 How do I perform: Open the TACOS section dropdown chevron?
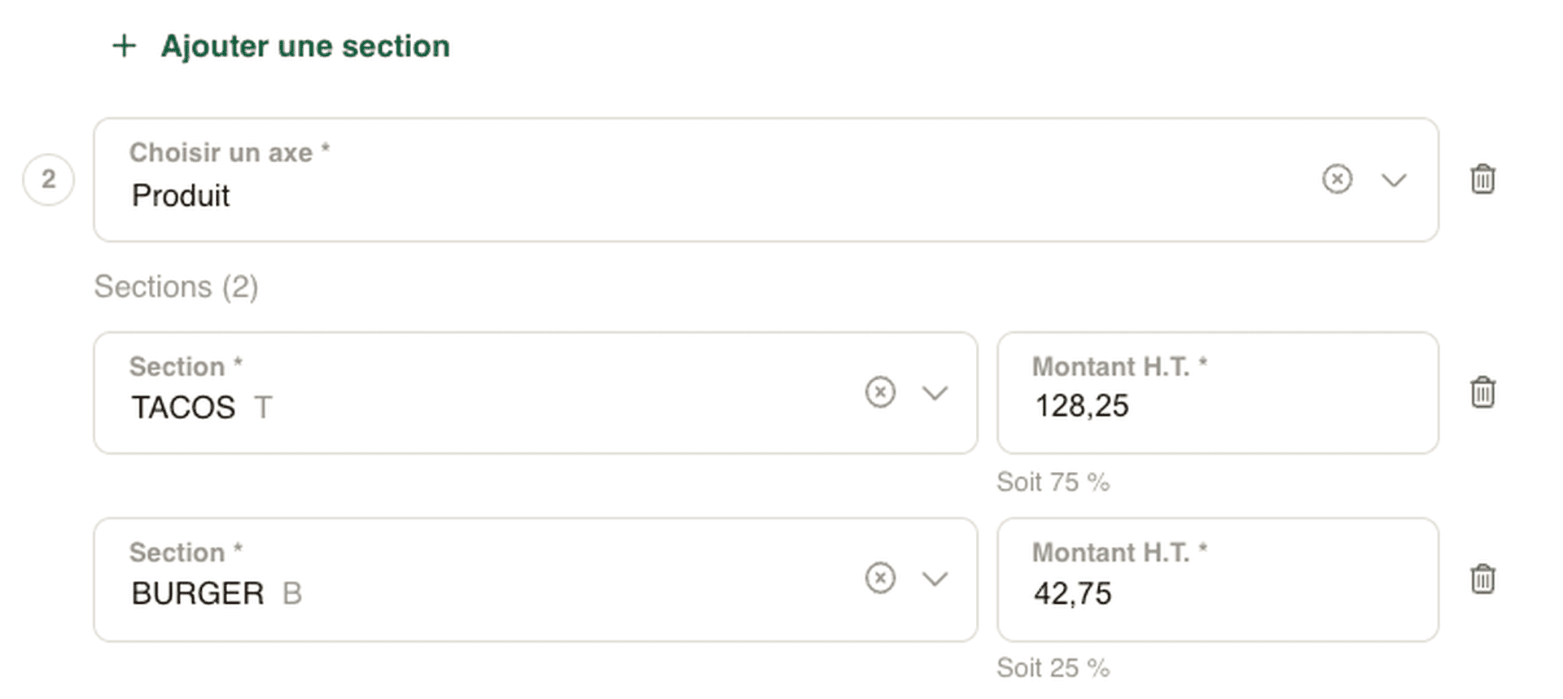(x=935, y=393)
